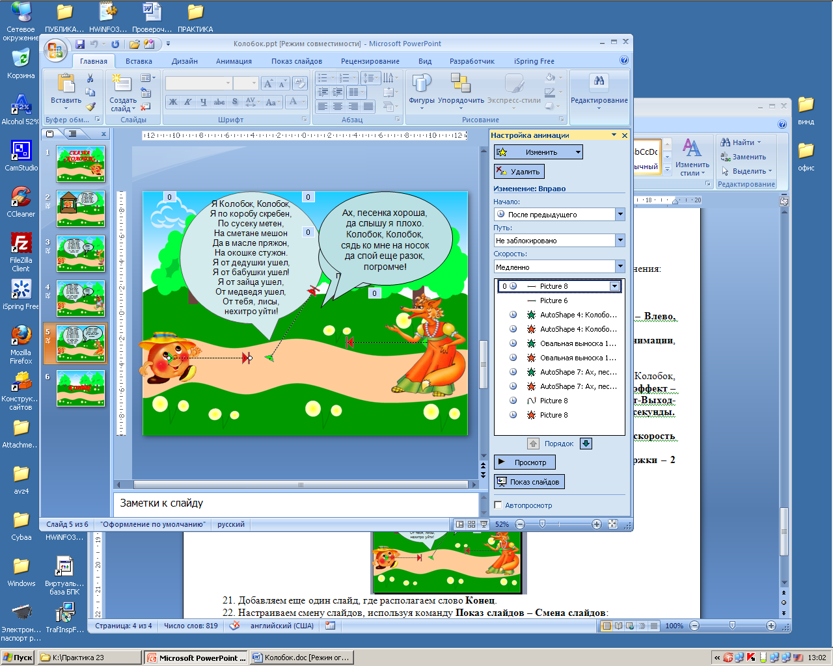Move animation up with Порядок up arrow
Image resolution: width=833 pixels, height=666 pixels.
point(534,444)
